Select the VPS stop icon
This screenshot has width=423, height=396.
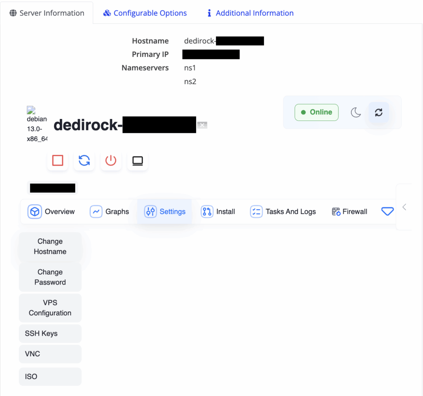point(57,160)
